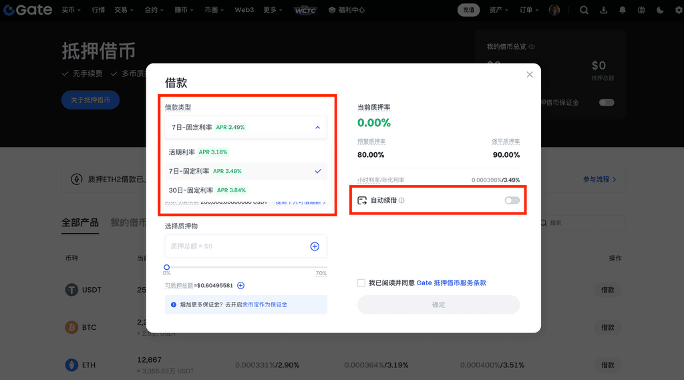Screen dimensions: 684x380
Task: Open the search magnifier in top bar
Action: 584,10
